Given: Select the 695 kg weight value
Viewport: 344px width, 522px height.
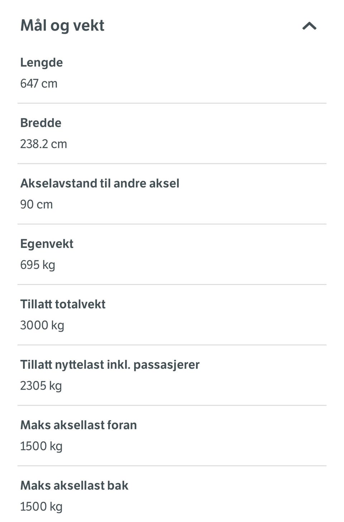Looking at the screenshot, I should tap(38, 265).
